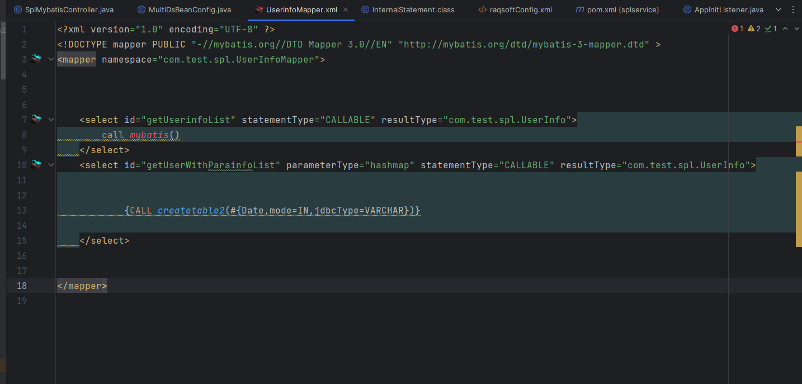Click the </select> closing tag on line 15
The height and width of the screenshot is (384, 802).
[105, 241]
